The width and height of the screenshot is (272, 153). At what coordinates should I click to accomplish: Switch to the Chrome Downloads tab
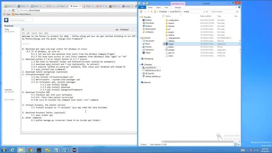coord(75,6)
